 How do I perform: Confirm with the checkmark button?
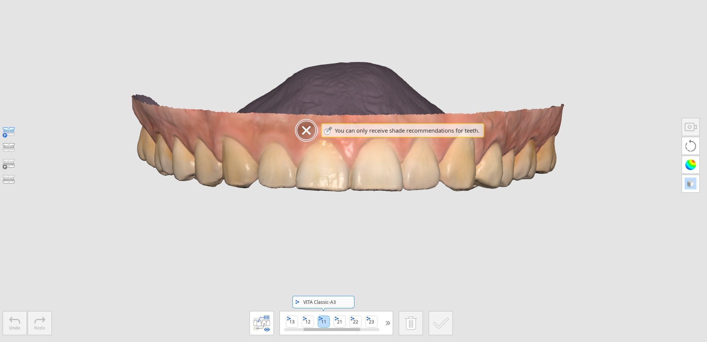coord(441,323)
